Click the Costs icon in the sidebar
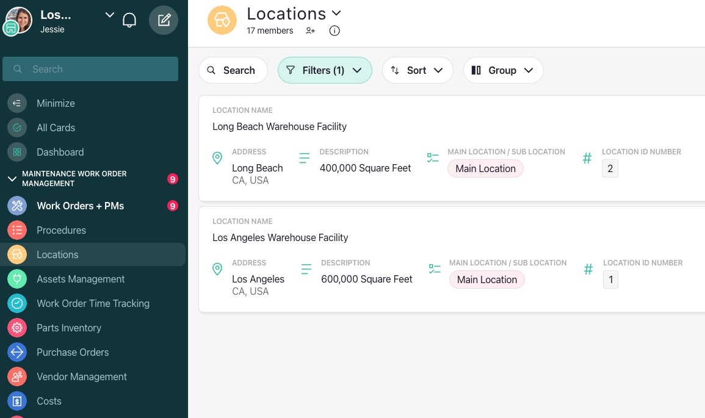Screen dimensions: 705x418 coord(16,401)
